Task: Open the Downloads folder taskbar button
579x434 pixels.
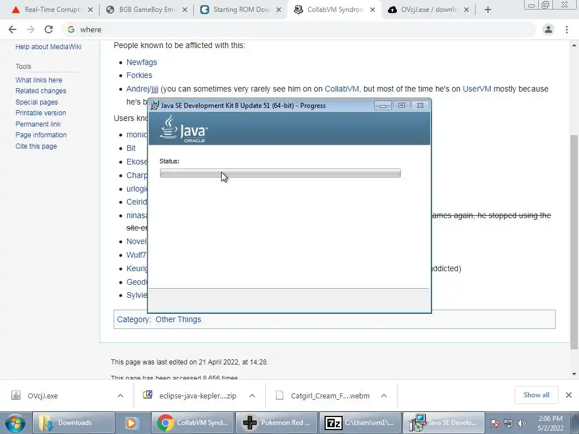Action: [73, 423]
